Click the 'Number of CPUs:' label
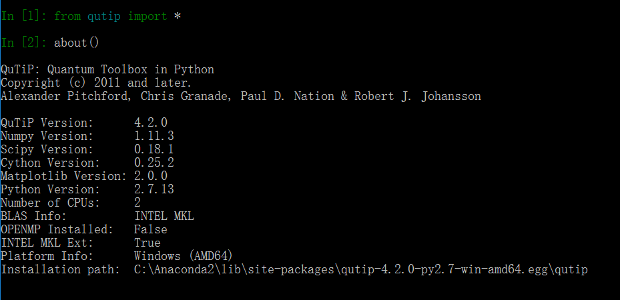 coord(51,203)
